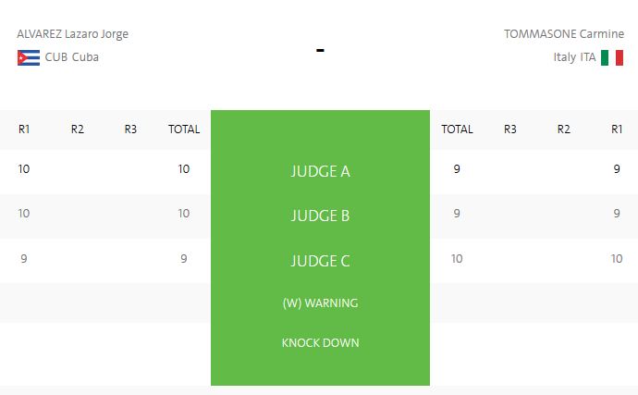
Task: Click the JUDGE A row label
Action: (320, 171)
